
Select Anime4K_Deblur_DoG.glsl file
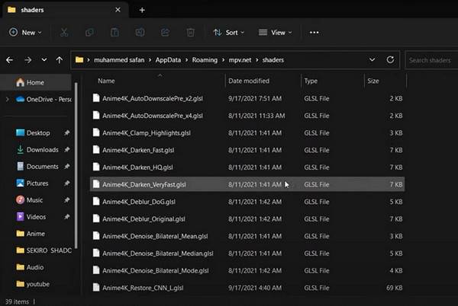[x=247, y=202]
